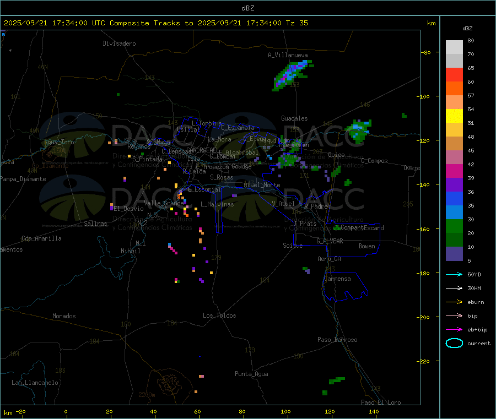Click the timestamp title text at top
This screenshot has height=419, width=496.
click(155, 23)
